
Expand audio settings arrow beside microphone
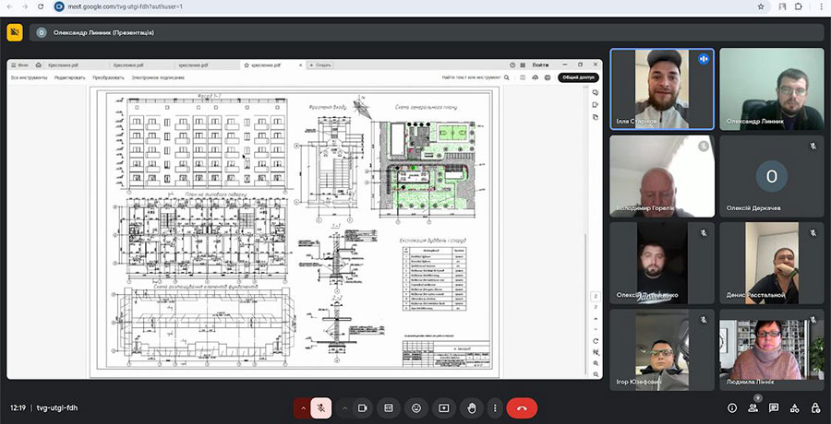pos(303,407)
